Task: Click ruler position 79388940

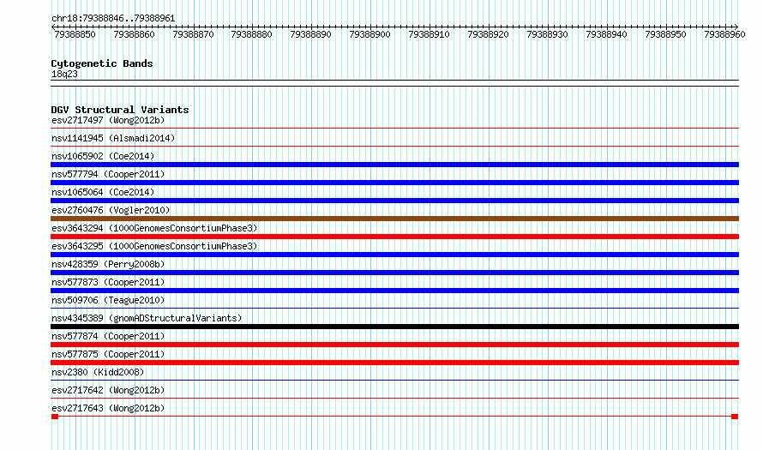Action: [x=606, y=34]
